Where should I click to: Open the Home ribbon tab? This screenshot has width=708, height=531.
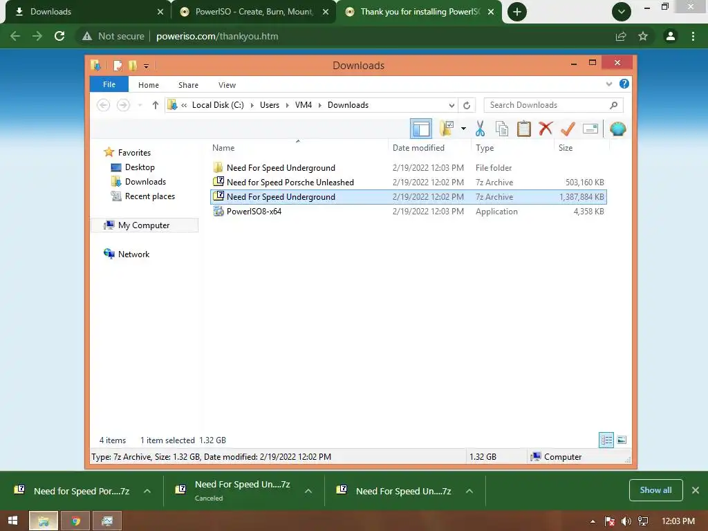(149, 85)
